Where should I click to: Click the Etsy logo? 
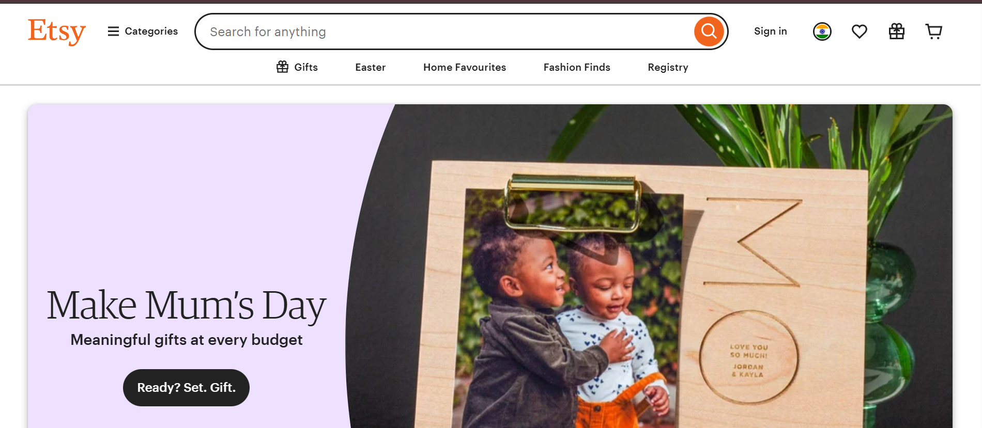tap(57, 31)
